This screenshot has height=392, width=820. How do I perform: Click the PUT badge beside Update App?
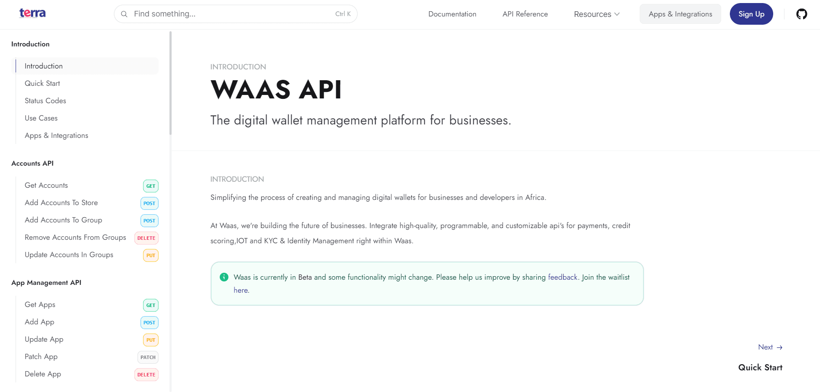coord(150,340)
